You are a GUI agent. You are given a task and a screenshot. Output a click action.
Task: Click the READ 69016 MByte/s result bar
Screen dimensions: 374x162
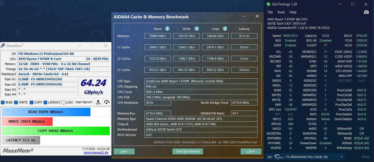[46, 112]
